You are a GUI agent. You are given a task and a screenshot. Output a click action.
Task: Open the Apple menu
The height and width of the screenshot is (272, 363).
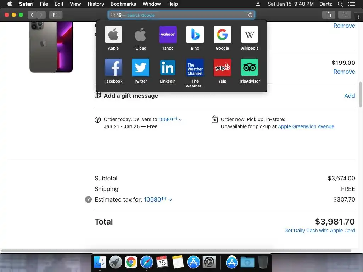pyautogui.click(x=10, y=4)
